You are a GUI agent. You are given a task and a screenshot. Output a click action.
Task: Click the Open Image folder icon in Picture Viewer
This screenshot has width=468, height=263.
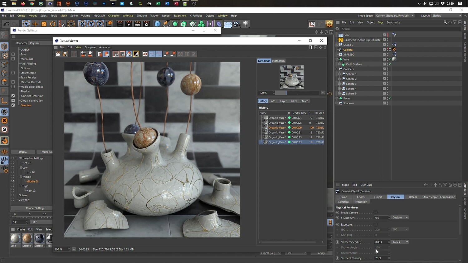click(x=58, y=54)
